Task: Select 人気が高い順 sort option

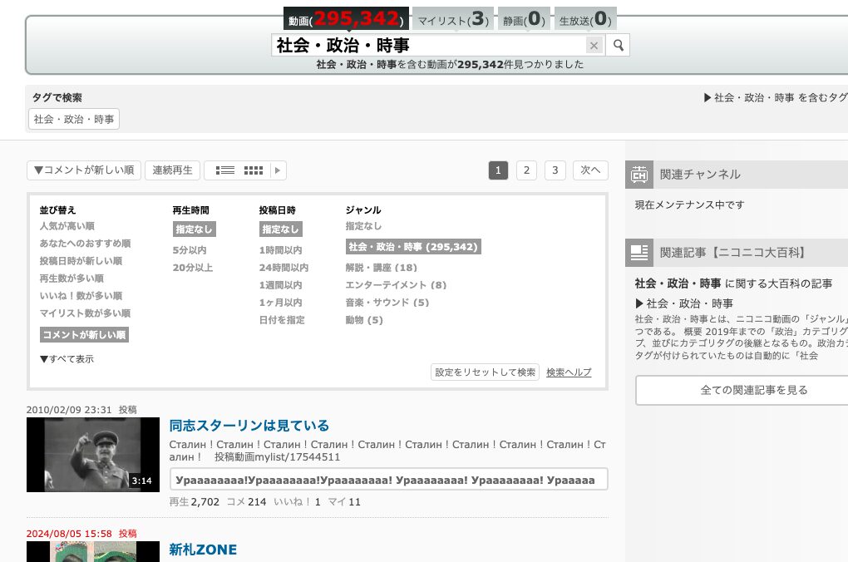Action: (x=67, y=226)
